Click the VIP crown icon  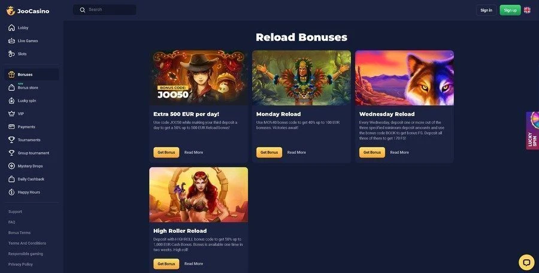point(11,114)
